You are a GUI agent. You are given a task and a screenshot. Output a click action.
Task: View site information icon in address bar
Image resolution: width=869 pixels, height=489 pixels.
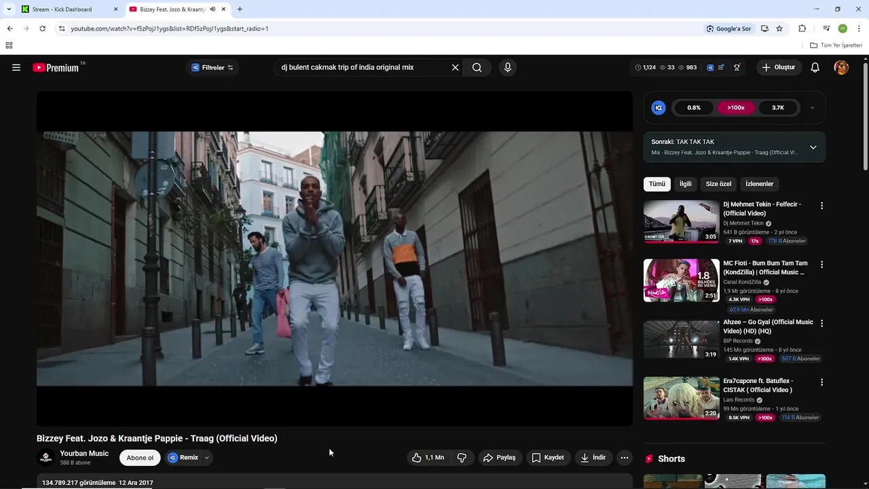point(62,29)
